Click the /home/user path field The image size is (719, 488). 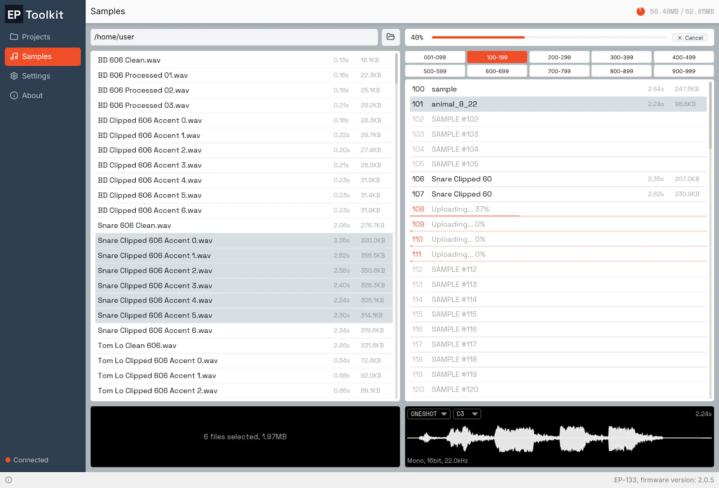click(x=234, y=37)
